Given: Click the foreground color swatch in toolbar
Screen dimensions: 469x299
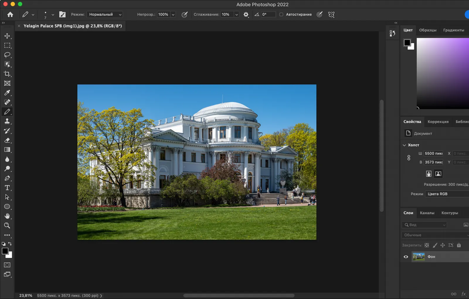Looking at the screenshot, I should point(5,251).
